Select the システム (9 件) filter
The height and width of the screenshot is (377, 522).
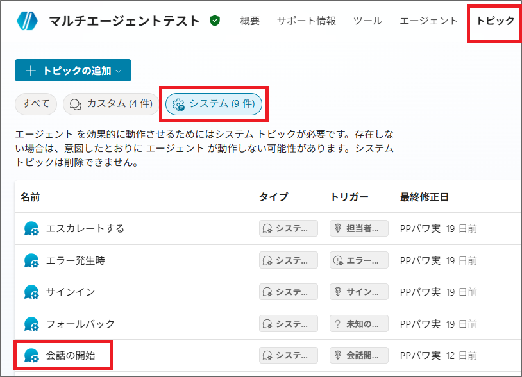[x=214, y=104]
